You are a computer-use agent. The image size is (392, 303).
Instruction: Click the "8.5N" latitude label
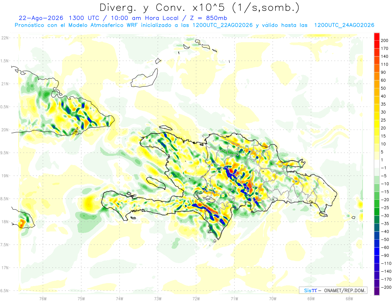pyautogui.click(x=5, y=199)
